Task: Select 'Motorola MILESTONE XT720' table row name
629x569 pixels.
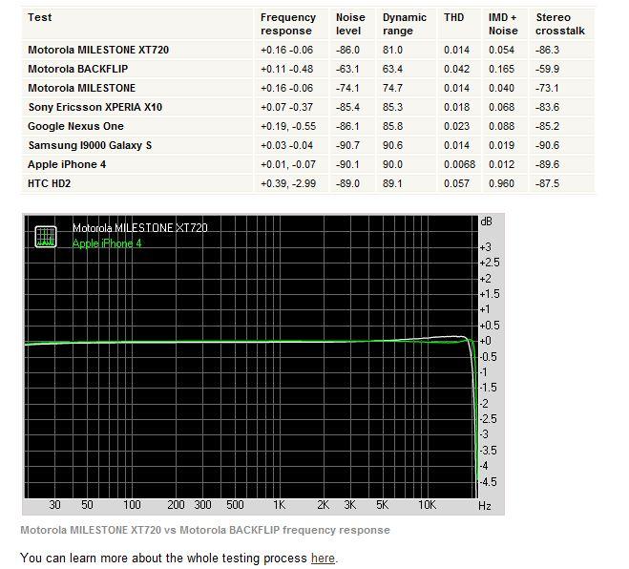Action: [98, 50]
